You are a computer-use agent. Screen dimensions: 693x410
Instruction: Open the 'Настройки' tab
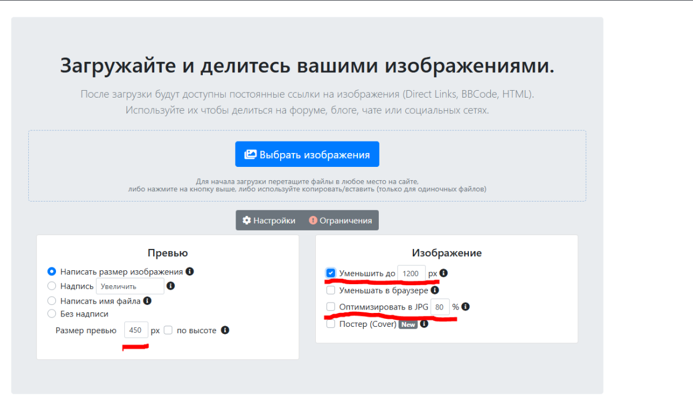click(x=269, y=221)
